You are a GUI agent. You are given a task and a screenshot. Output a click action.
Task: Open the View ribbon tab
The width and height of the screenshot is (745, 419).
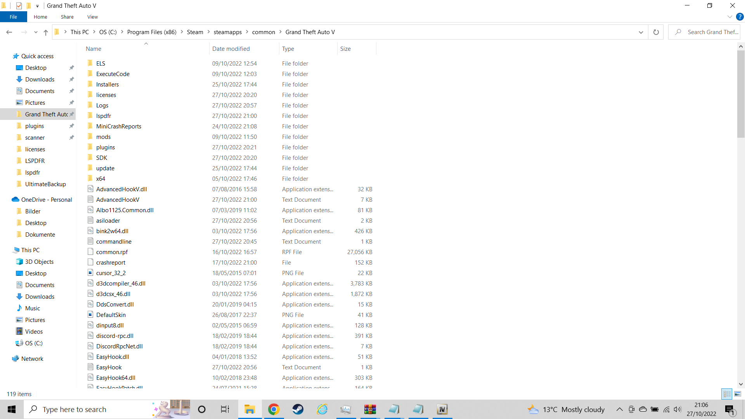[92, 17]
